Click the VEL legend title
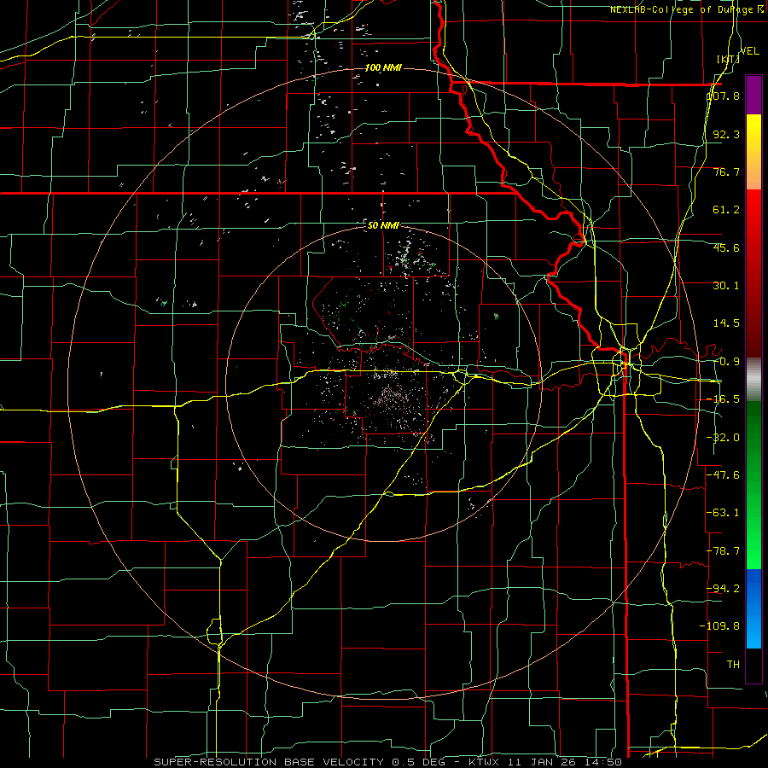The width and height of the screenshot is (768, 768). point(750,51)
